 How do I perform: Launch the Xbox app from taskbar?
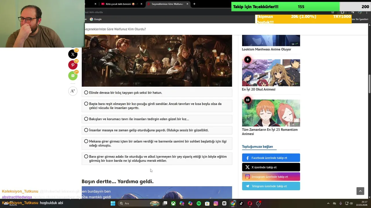[x=173, y=203]
